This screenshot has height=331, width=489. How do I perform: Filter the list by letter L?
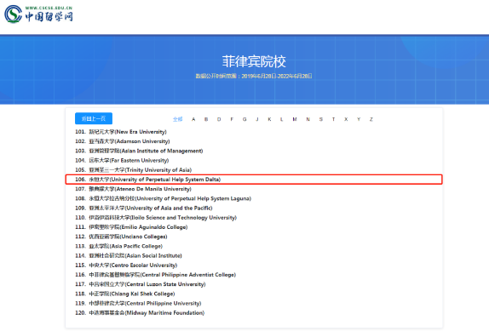tap(282, 119)
